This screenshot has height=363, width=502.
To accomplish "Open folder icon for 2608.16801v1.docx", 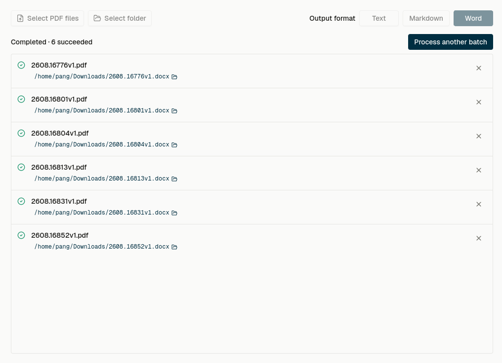I will 174,111.
